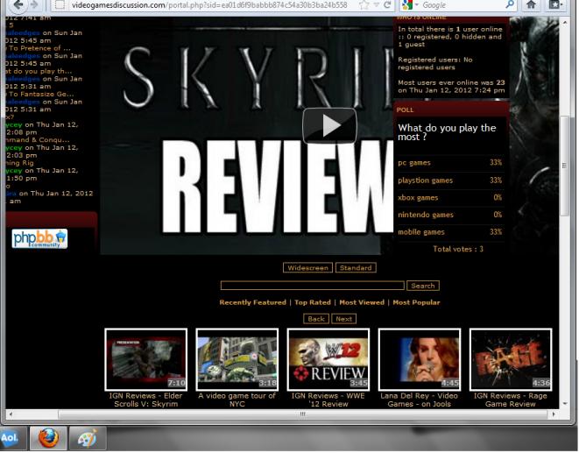The image size is (579, 453).
Task: Open the URL history dropdown arrow
Action: click(x=377, y=4)
